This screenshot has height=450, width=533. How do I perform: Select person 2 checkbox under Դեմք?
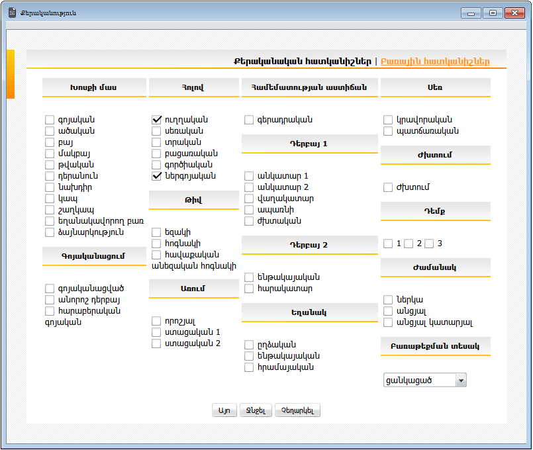click(x=409, y=244)
